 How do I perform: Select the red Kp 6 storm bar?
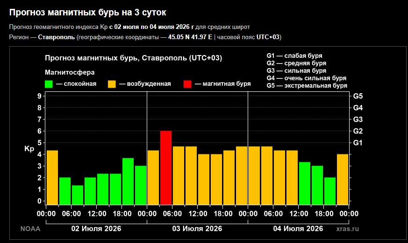(166, 168)
